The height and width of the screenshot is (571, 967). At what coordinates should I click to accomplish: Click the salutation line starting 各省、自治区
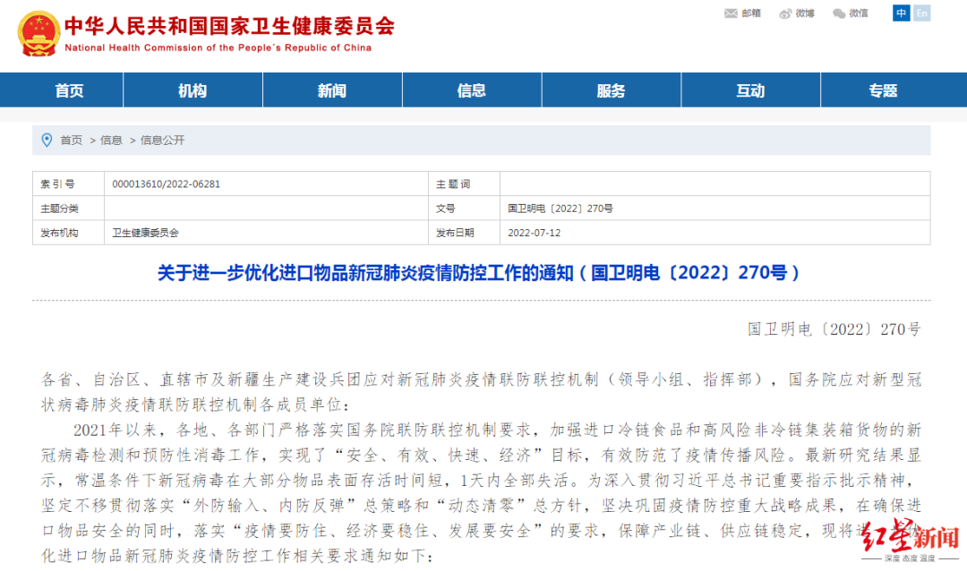tap(481, 392)
